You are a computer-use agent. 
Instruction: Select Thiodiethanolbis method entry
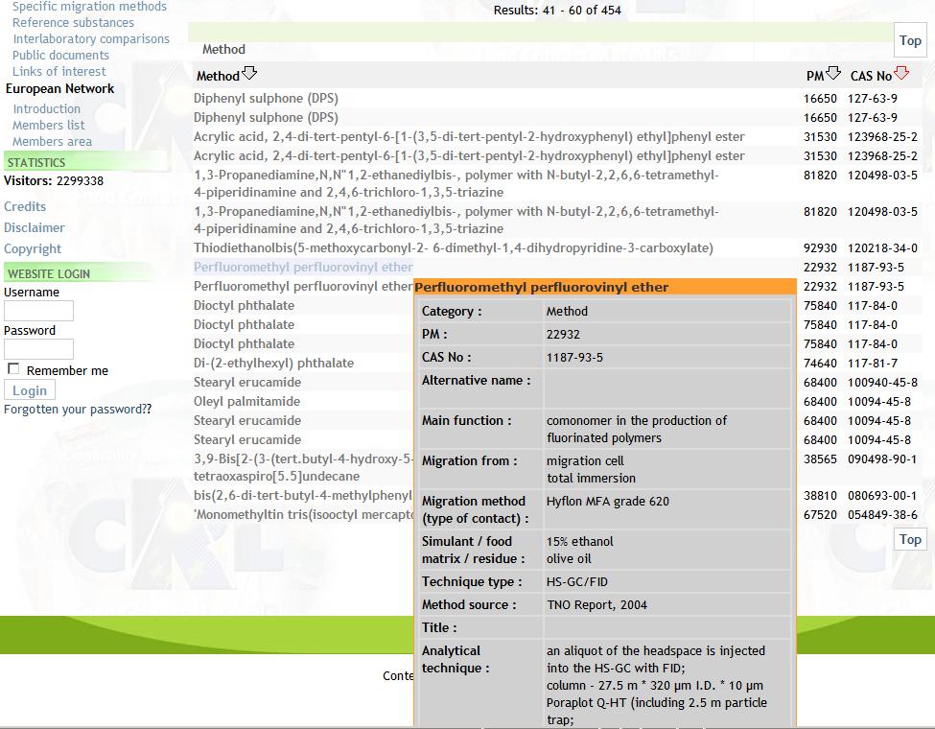click(x=454, y=248)
